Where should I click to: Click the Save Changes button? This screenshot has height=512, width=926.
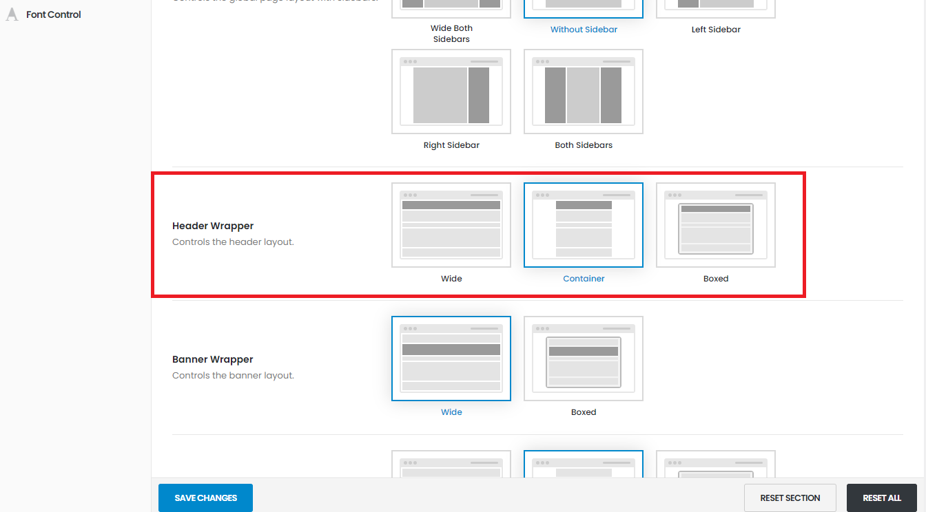(x=205, y=498)
